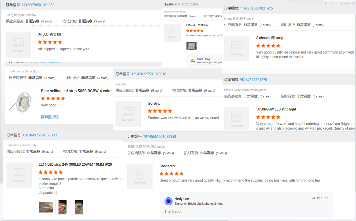Click reviewer name Johannes Gottl,Germany
The width and height of the screenshot is (356, 221).
175,12
